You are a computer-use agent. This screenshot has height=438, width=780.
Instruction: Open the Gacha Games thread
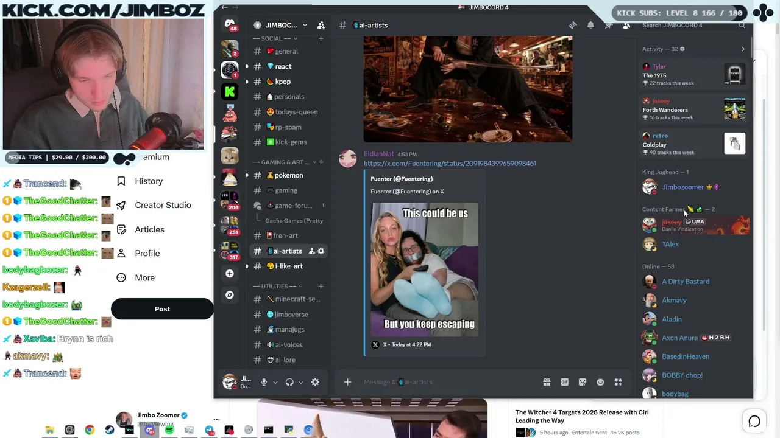pos(294,221)
